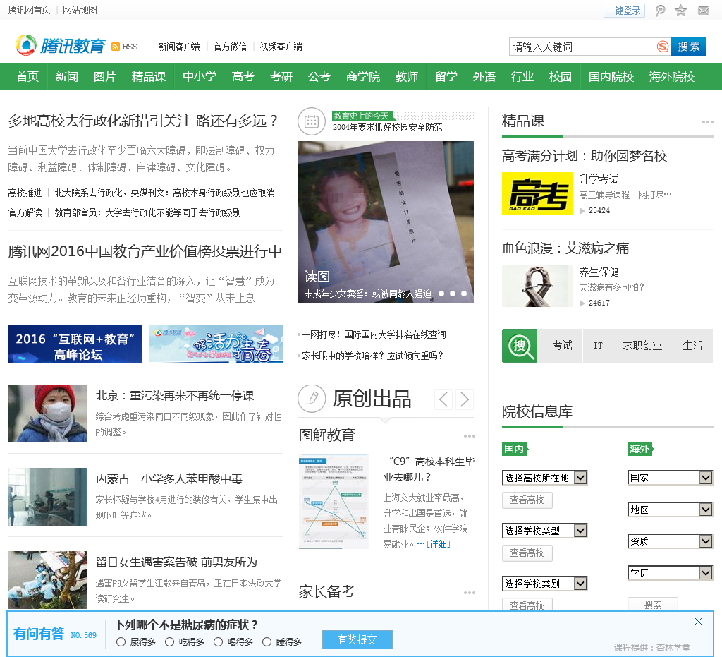Open 首页 in green navigation bar
Viewport: 722px width, 657px height.
pos(27,76)
